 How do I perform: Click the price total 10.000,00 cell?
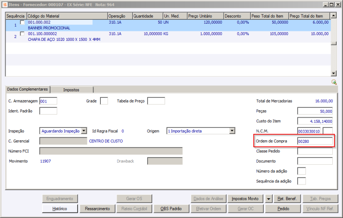(x=319, y=34)
